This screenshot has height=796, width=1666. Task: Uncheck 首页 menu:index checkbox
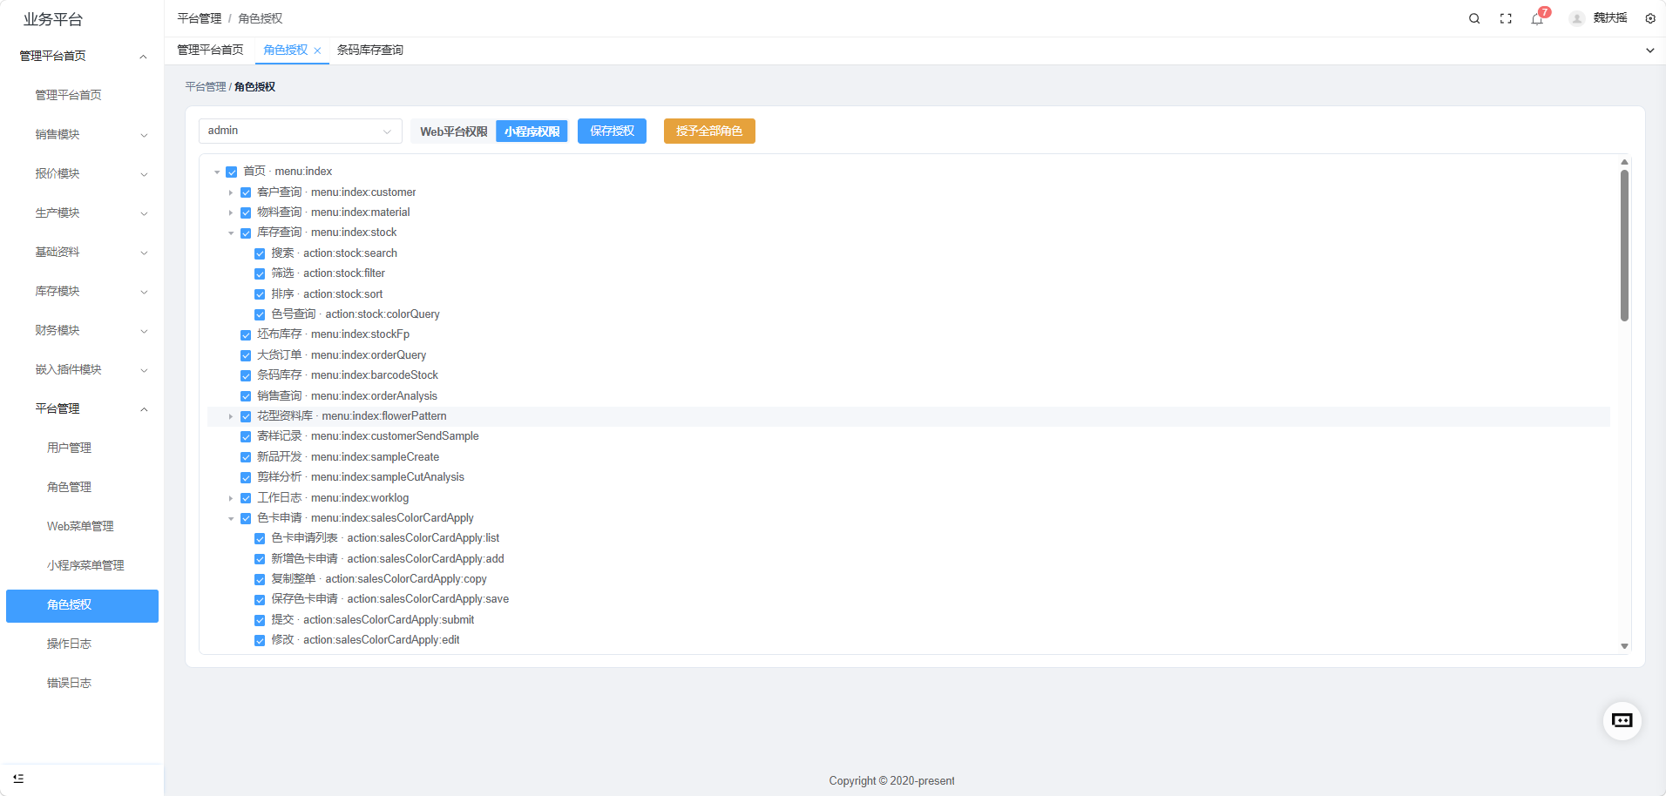coord(232,172)
